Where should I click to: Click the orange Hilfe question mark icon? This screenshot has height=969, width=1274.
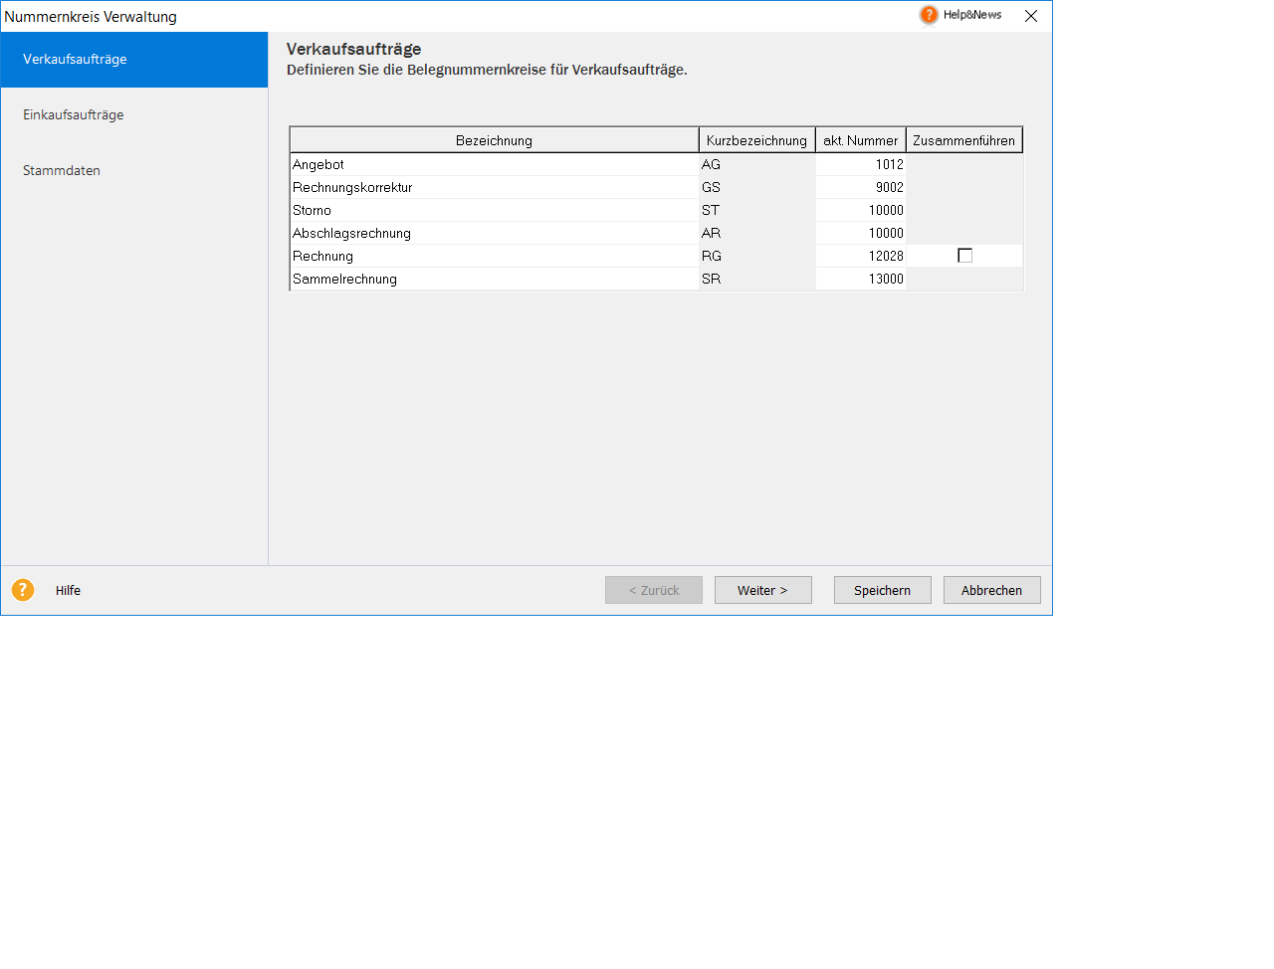click(23, 590)
